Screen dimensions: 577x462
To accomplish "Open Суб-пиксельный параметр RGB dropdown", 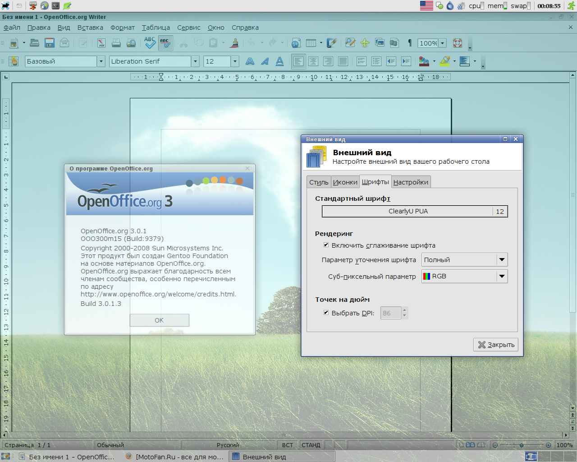I will (x=465, y=276).
